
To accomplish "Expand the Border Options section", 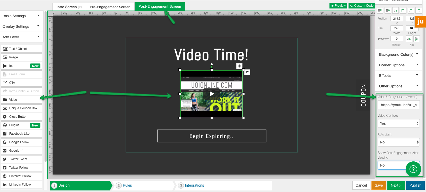I will tap(398, 65).
